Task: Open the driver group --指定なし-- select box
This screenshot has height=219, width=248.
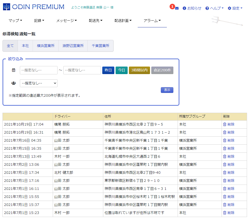Action: (39, 83)
